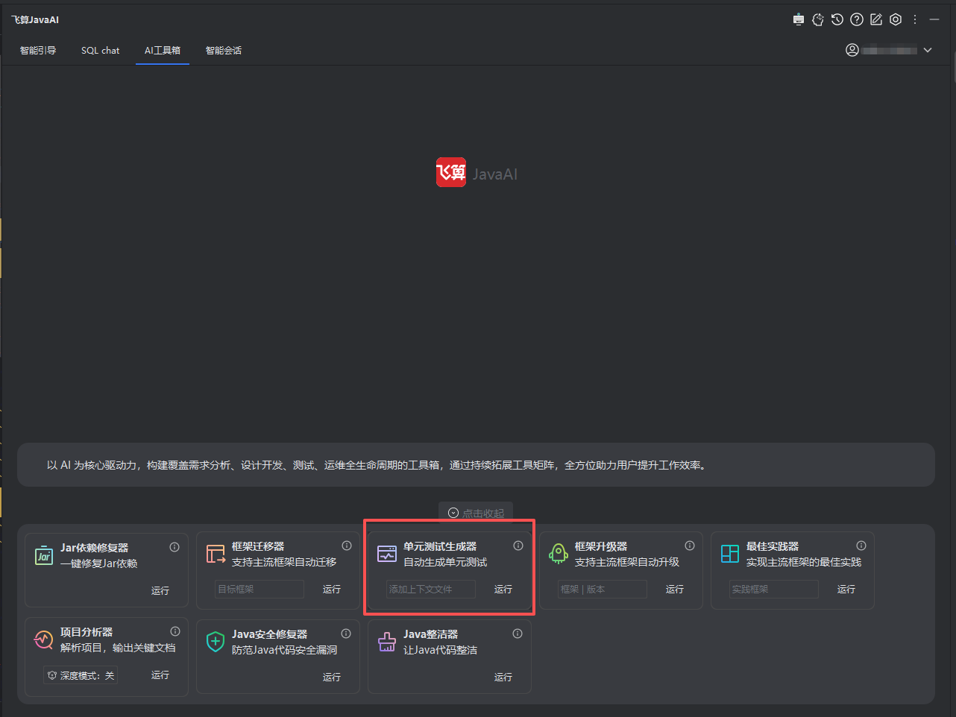The image size is (956, 717).
Task: Open chat history clock icon
Action: point(837,19)
